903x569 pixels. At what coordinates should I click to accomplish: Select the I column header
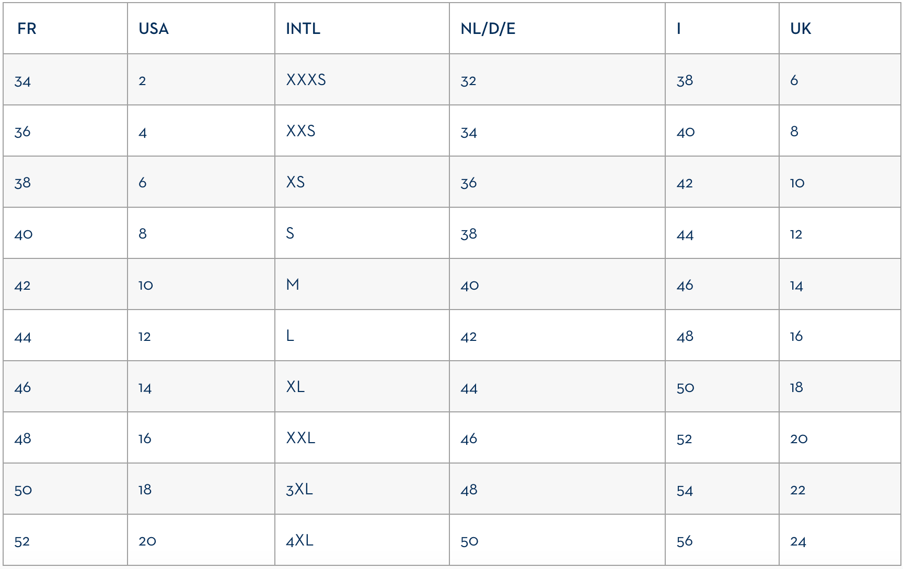tap(679, 29)
